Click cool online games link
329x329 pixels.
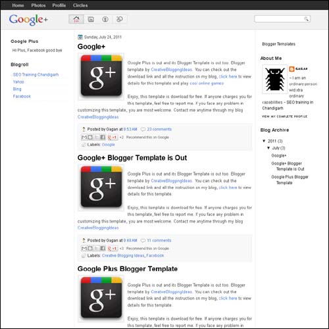[207, 84]
